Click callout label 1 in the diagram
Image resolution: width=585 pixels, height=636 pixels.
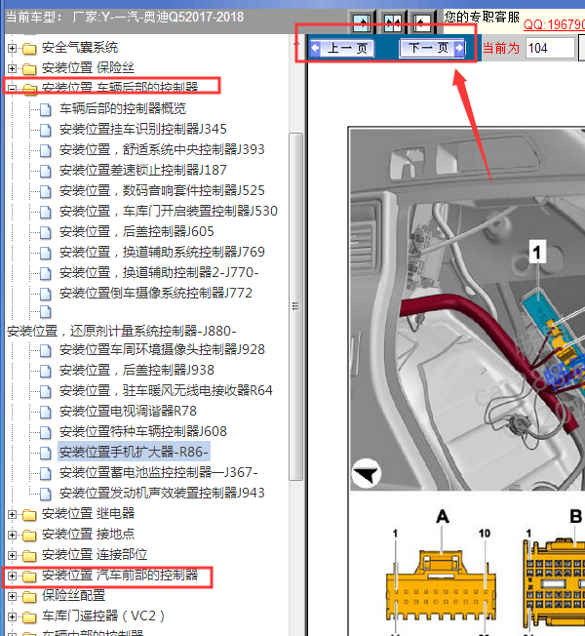click(x=537, y=252)
